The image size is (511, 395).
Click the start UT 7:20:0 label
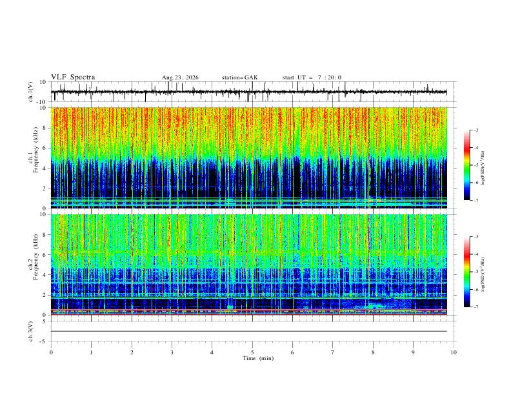click(312, 77)
